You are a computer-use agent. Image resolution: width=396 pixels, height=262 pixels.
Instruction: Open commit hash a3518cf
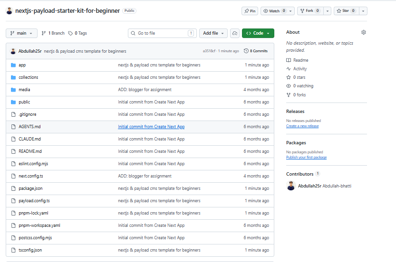click(x=209, y=51)
